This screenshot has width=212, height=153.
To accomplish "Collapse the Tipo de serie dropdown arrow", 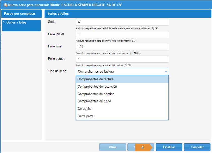I will pyautogui.click(x=166, y=72).
